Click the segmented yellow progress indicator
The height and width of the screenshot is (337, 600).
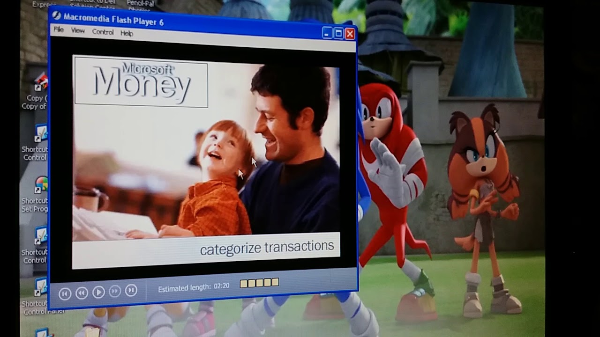click(x=260, y=283)
